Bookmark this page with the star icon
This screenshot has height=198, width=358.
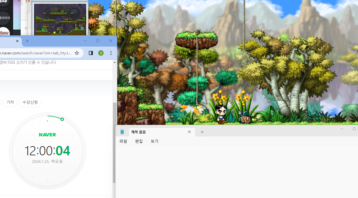77,53
